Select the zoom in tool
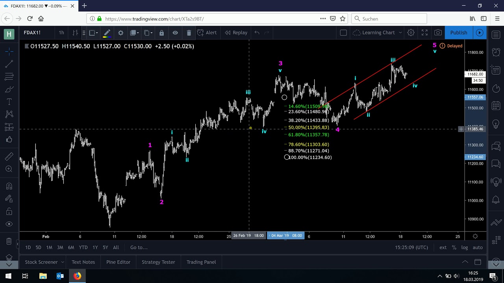The width and height of the screenshot is (504, 283). coord(9,169)
